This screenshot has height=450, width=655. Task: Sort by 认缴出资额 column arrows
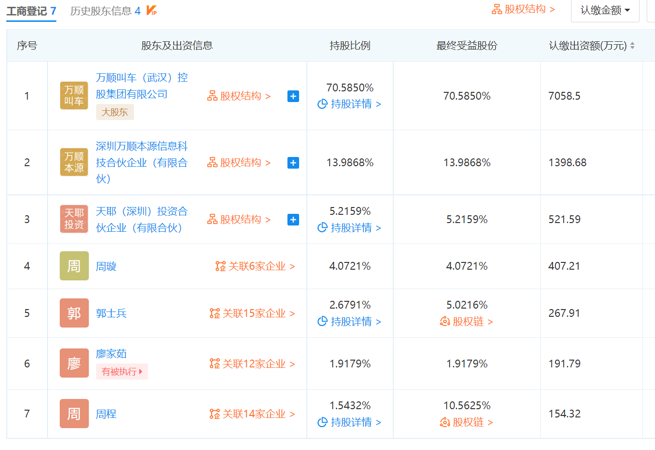(632, 46)
